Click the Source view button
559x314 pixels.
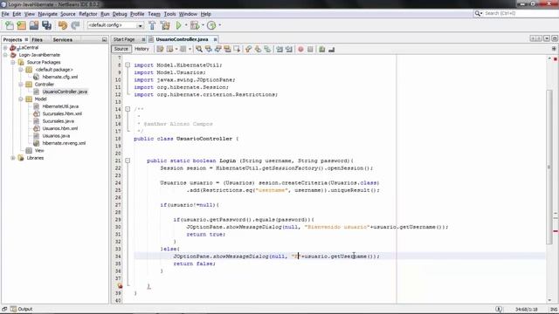[x=121, y=49]
